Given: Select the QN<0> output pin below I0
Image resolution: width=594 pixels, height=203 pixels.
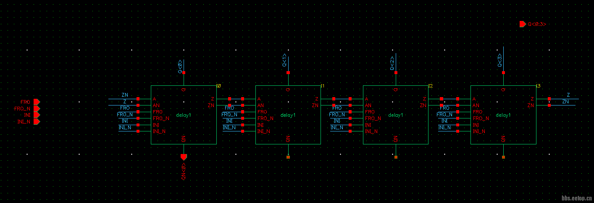Looking at the screenshot, I should [184, 157].
